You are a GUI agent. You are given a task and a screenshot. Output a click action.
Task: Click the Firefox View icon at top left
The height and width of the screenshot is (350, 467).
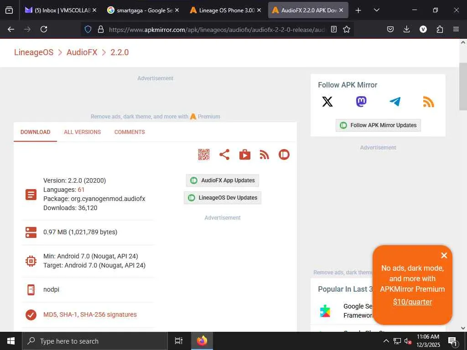tap(9, 10)
